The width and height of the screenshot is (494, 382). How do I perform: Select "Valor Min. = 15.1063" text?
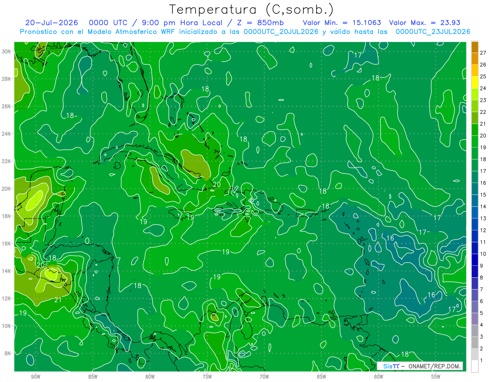coord(342,23)
